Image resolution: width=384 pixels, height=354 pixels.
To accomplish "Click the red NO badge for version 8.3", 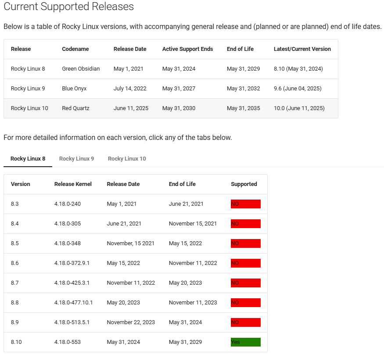I will [245, 204].
